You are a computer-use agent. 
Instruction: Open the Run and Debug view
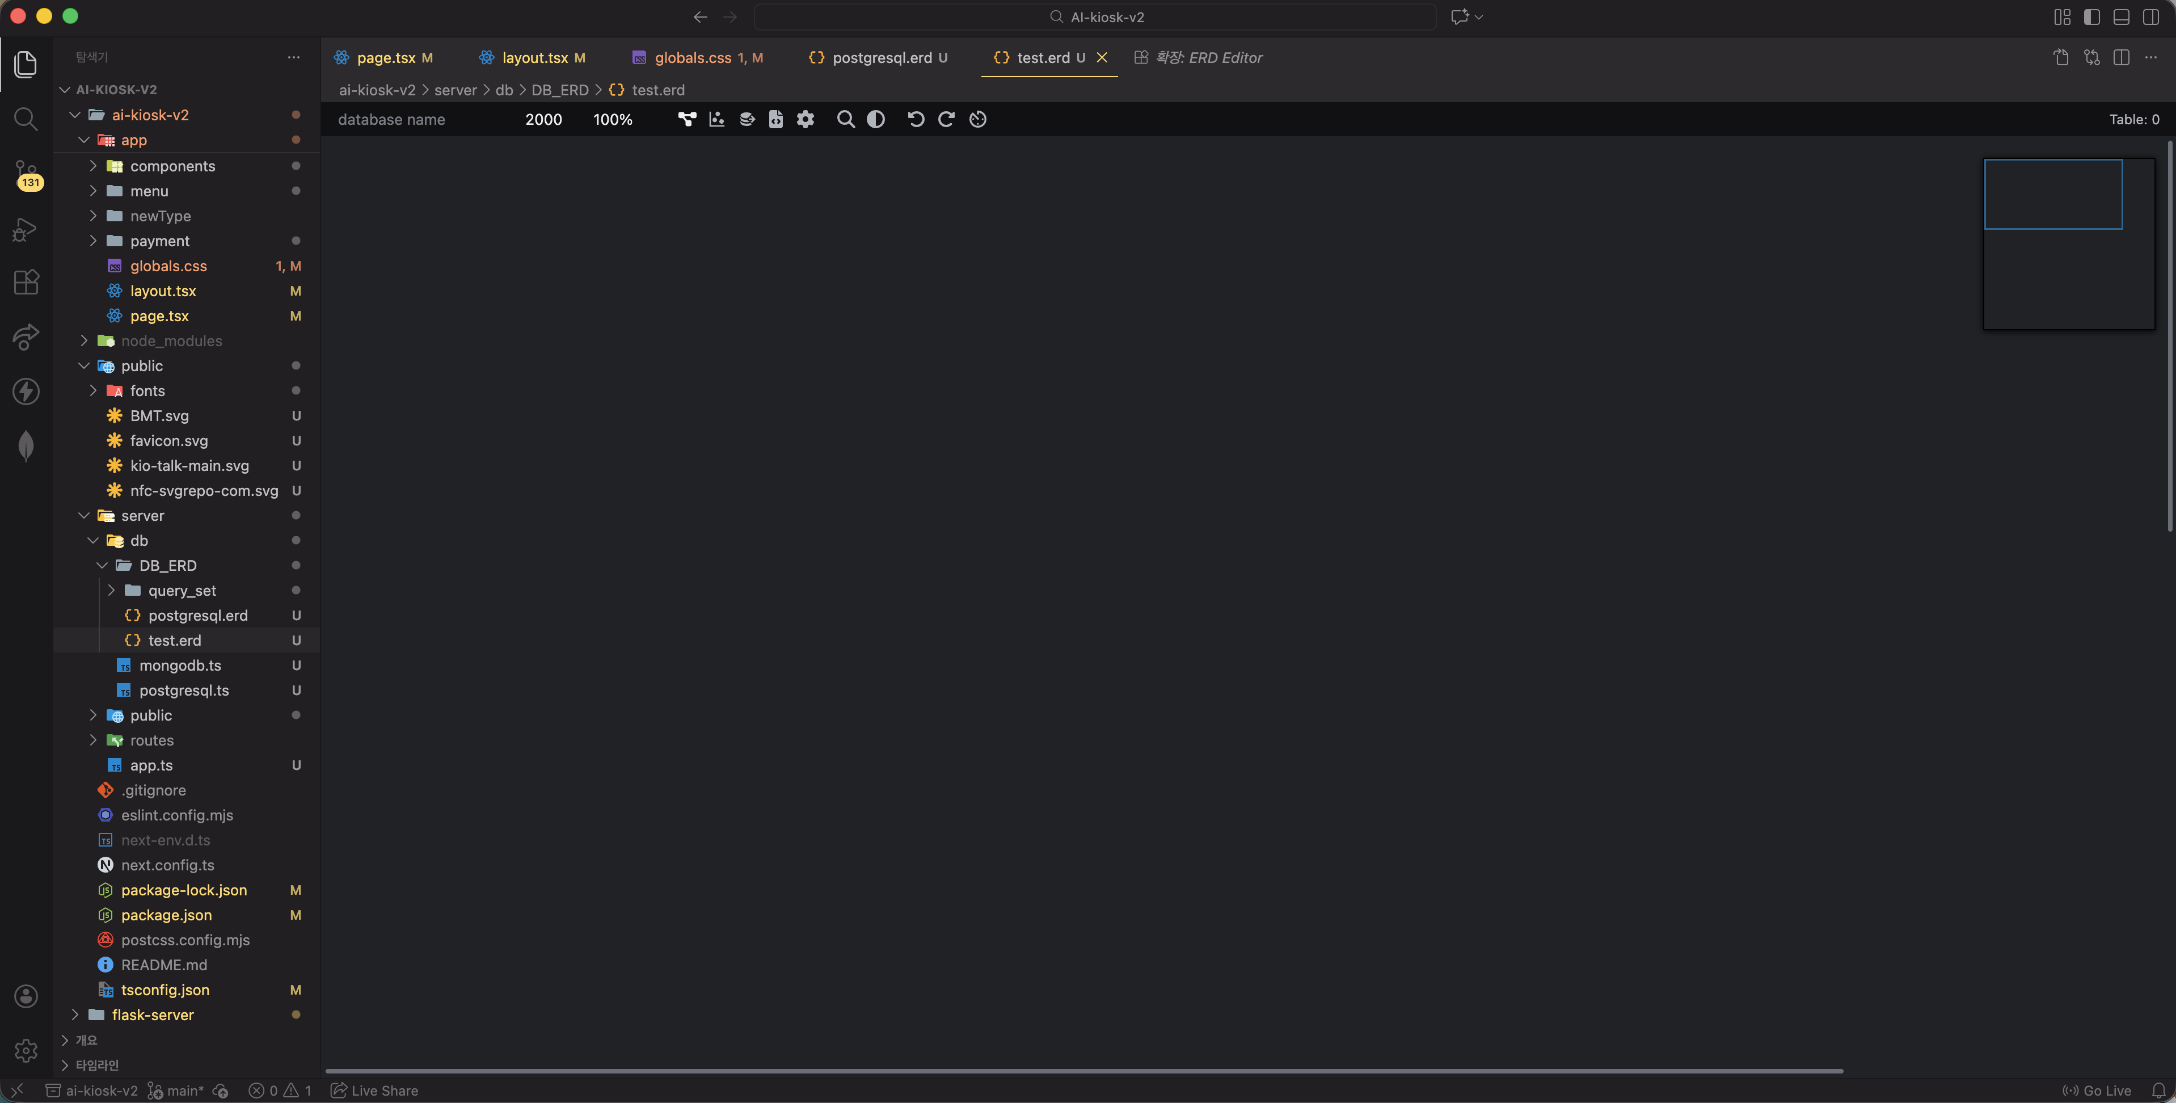tap(26, 230)
